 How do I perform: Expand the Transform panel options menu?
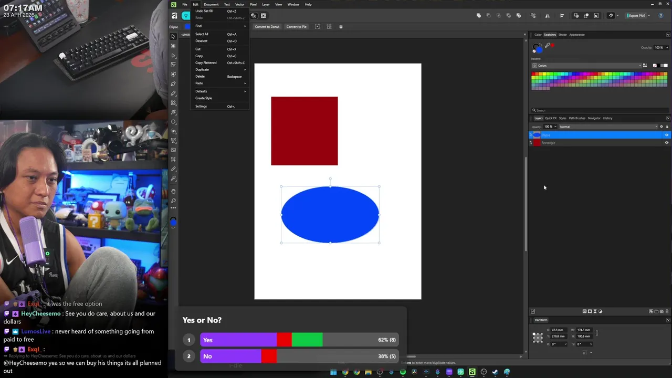pyautogui.click(x=668, y=320)
